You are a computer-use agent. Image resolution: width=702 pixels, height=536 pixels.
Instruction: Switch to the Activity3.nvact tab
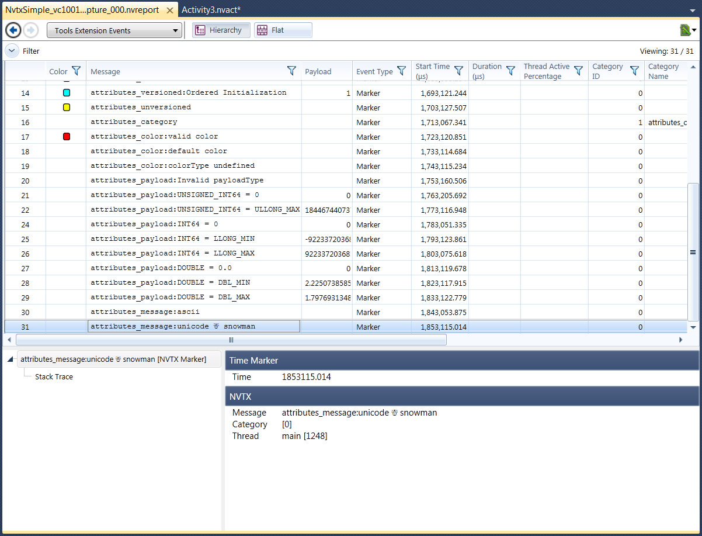[211, 10]
